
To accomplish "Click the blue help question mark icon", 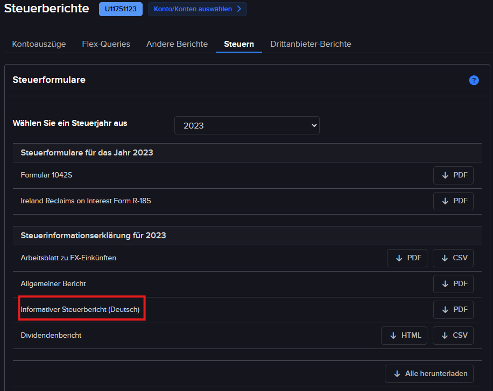I will click(x=474, y=80).
